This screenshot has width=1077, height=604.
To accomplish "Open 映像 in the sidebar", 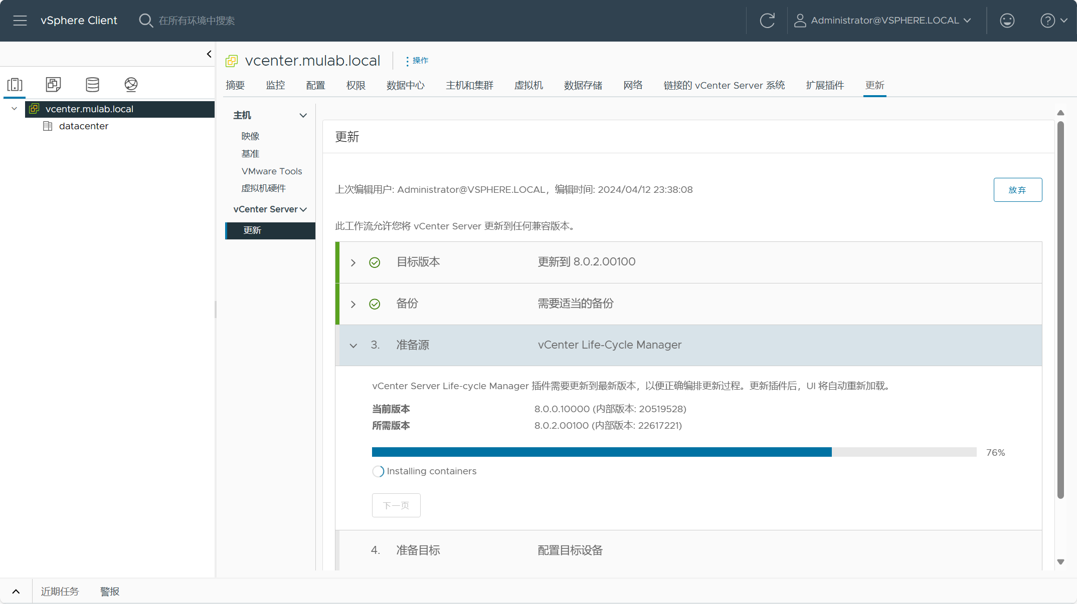I will click(x=250, y=136).
